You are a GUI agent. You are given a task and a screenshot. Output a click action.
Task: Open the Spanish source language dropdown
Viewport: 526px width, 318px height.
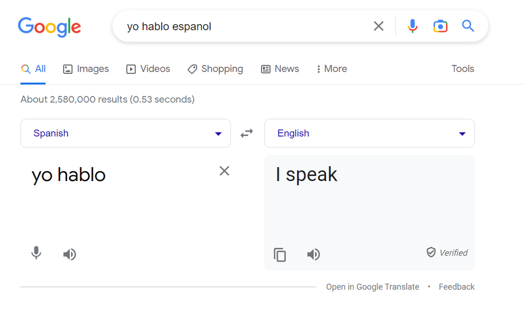125,133
